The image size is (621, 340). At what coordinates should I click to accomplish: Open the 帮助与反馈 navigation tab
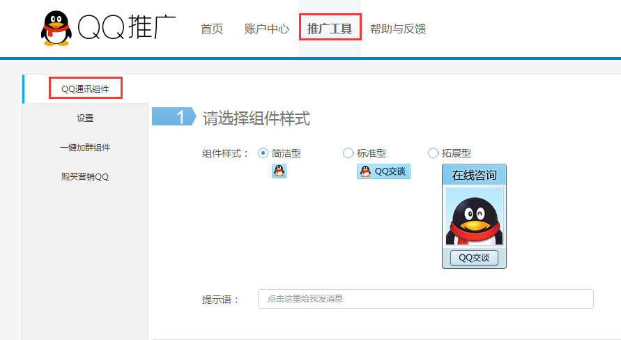coord(398,29)
